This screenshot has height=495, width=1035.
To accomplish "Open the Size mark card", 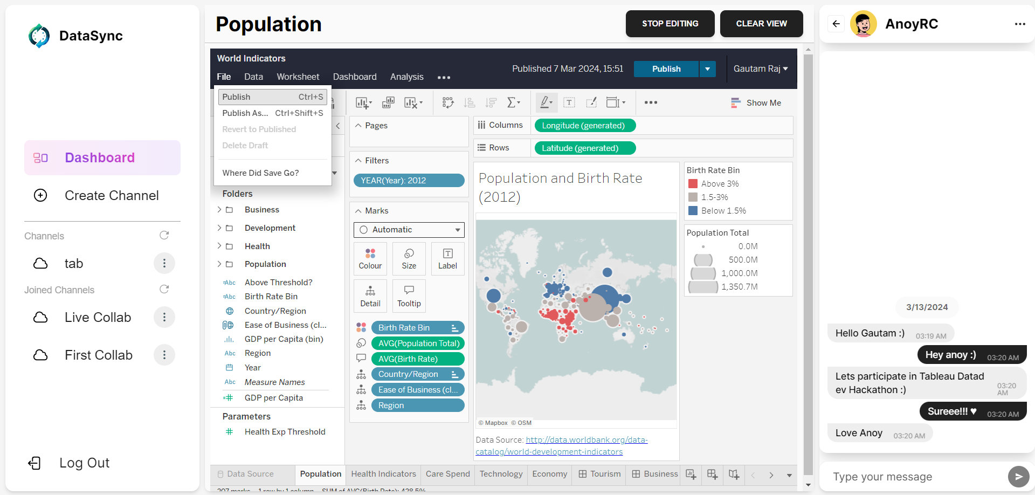I will point(409,259).
